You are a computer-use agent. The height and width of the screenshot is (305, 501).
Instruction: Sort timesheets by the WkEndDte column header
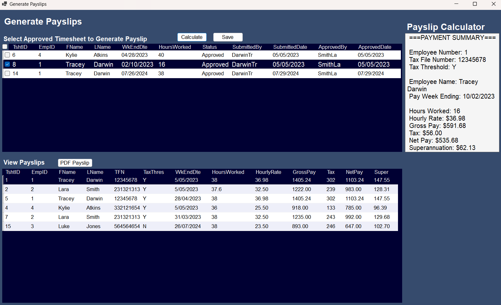(x=135, y=47)
